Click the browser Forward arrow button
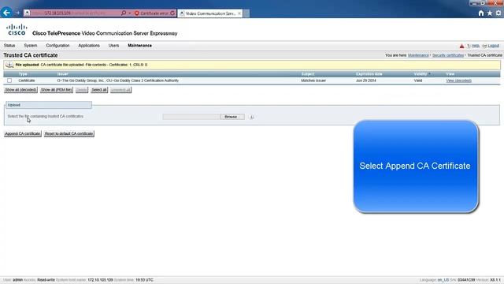The width and height of the screenshot is (504, 284). (x=18, y=13)
